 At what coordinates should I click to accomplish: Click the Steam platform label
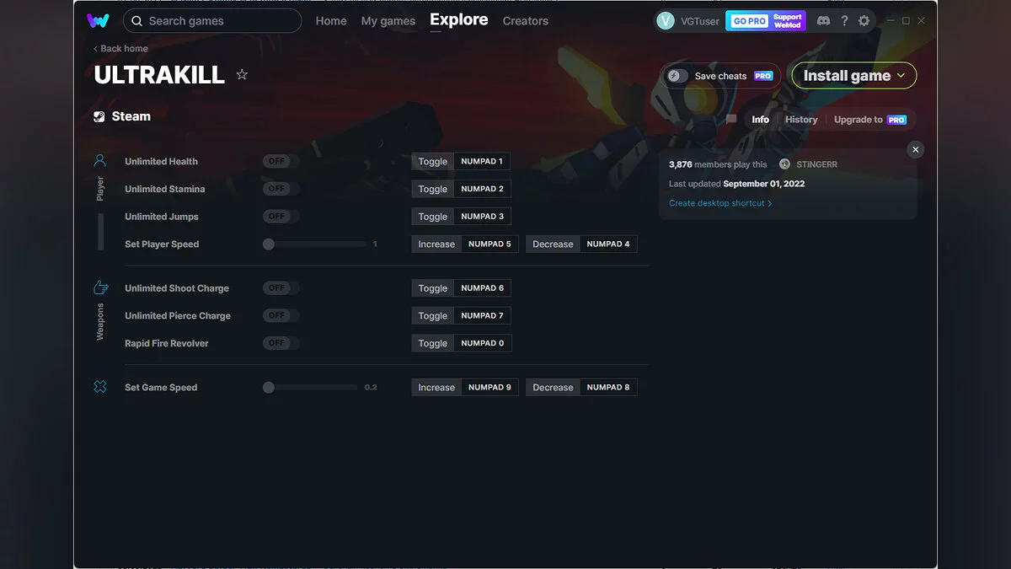(131, 116)
